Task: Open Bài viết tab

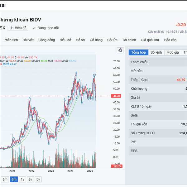Action: (28, 40)
